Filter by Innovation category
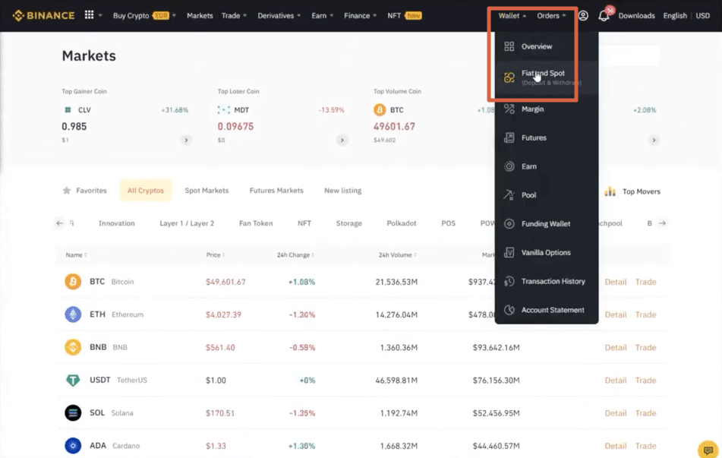722x458 pixels. 116,223
